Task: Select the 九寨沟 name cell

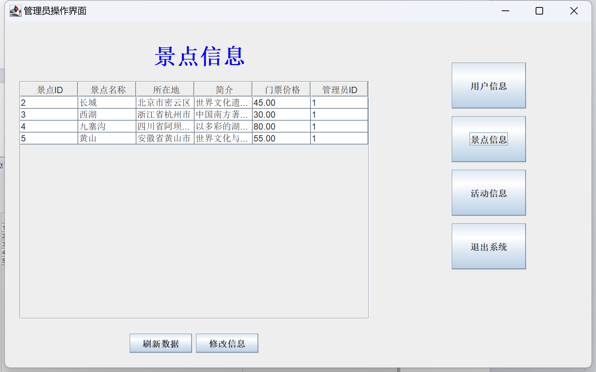Action: (x=107, y=127)
